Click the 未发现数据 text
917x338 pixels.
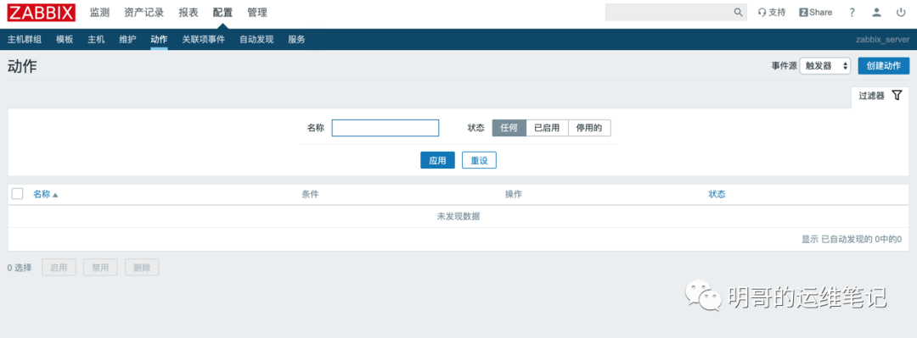click(458, 217)
